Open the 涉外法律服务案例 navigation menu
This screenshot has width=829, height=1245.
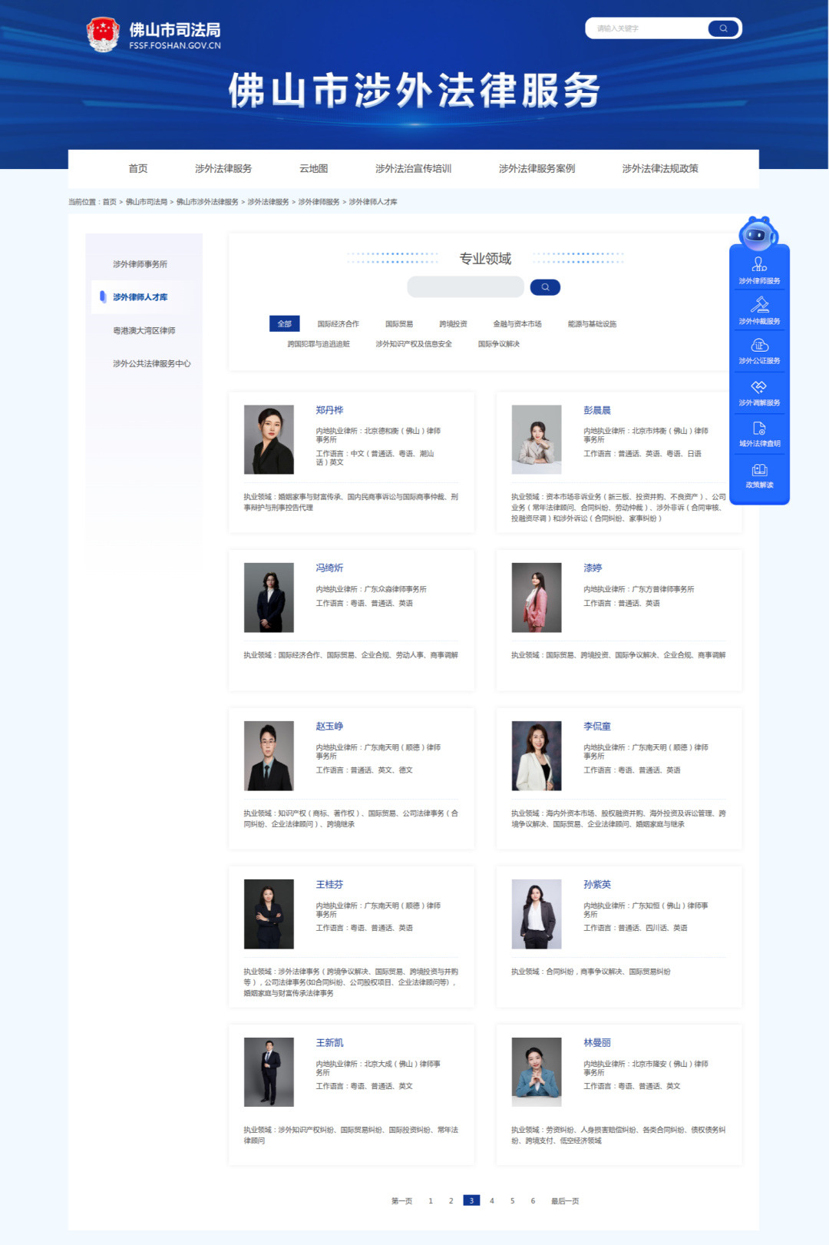pyautogui.click(x=537, y=169)
